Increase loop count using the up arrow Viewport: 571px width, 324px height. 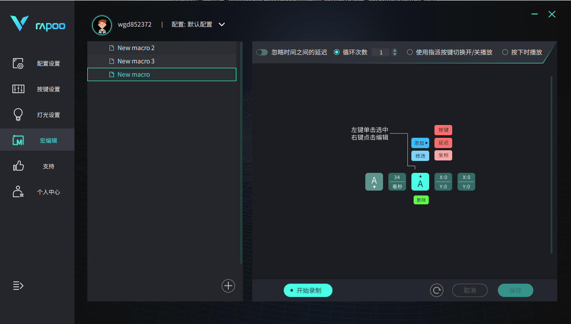tap(395, 50)
